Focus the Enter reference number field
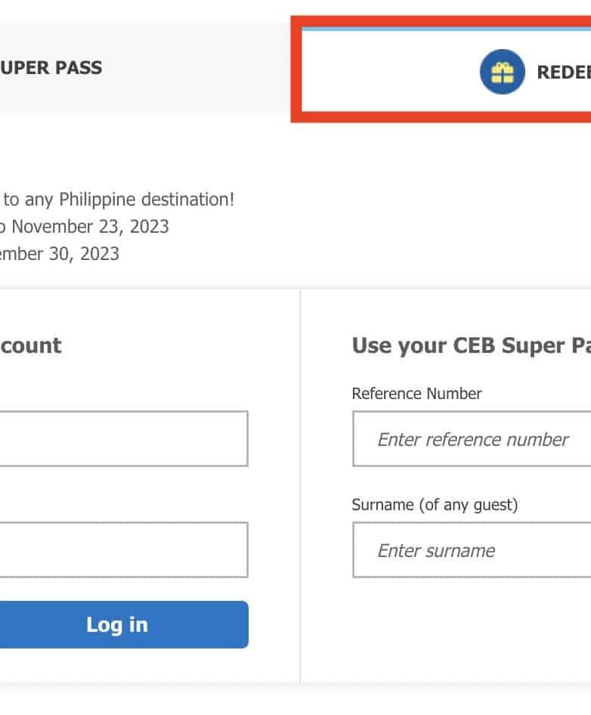The image size is (591, 715). 472,439
